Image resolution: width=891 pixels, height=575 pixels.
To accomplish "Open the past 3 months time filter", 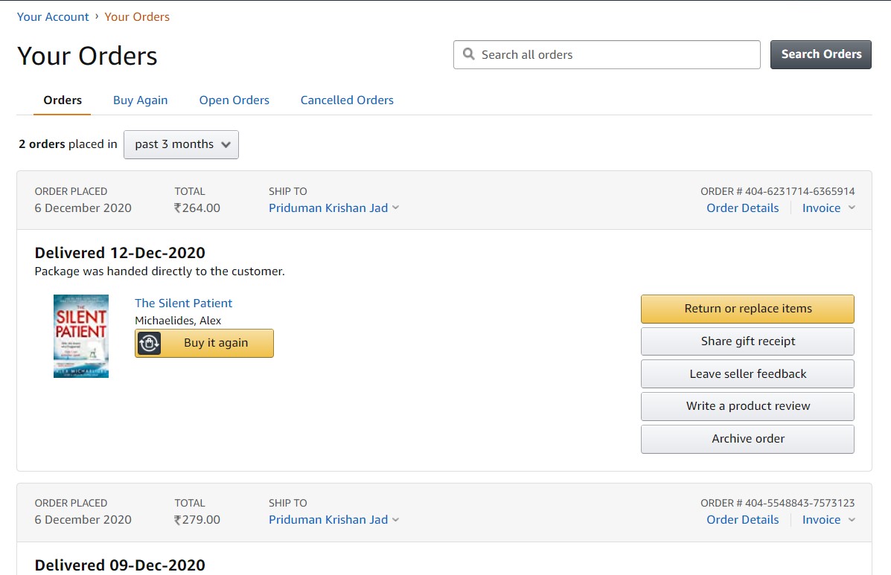I will coord(181,144).
